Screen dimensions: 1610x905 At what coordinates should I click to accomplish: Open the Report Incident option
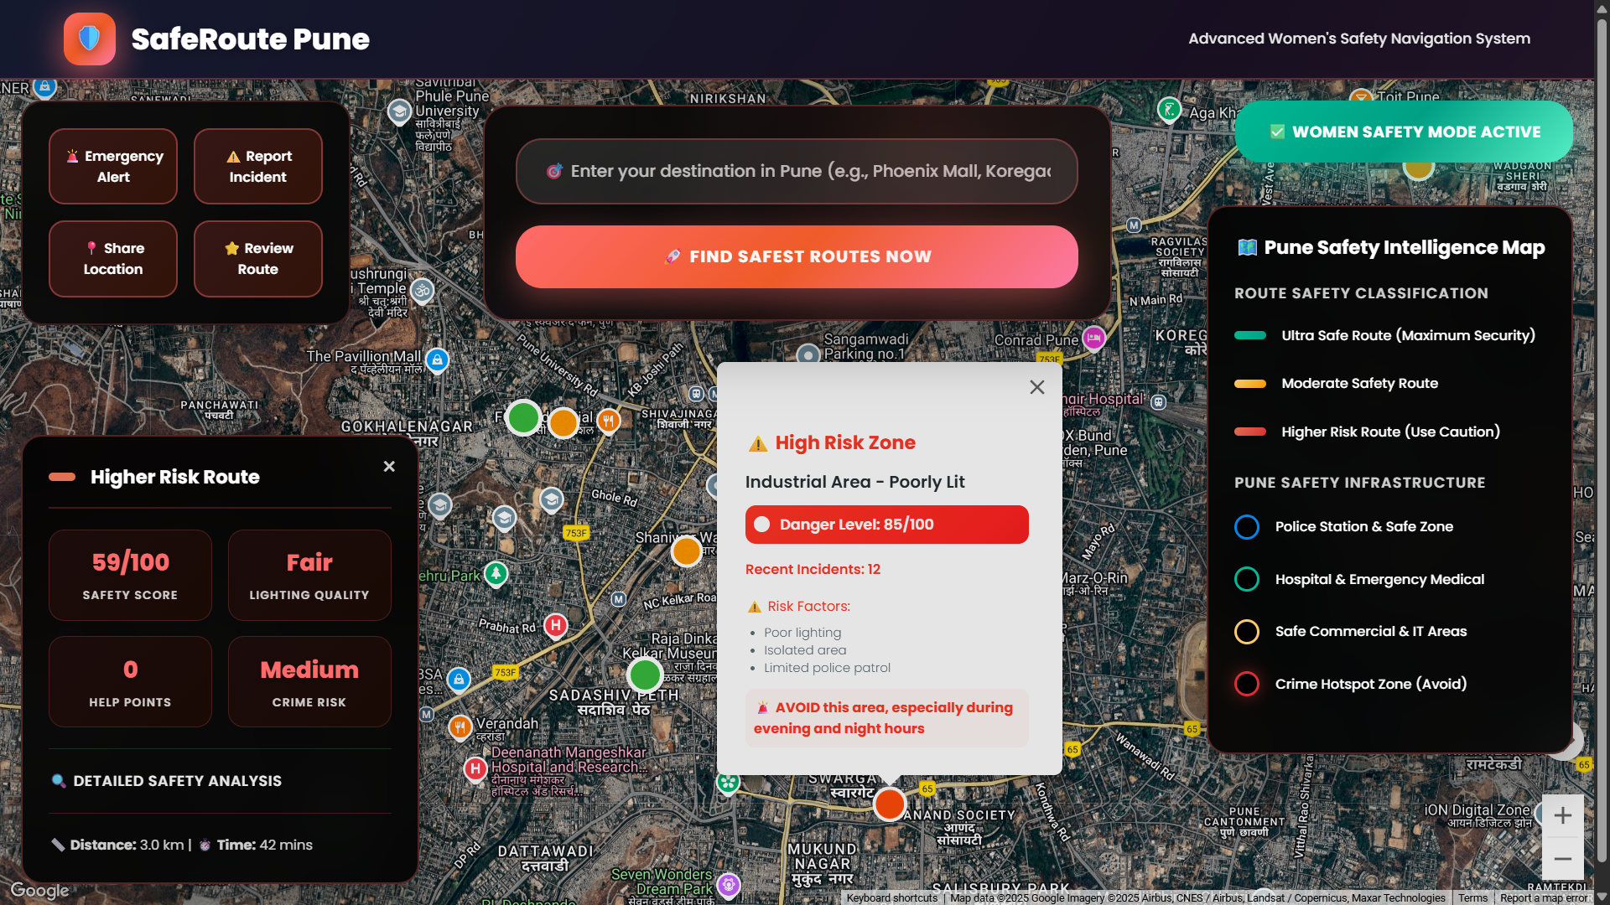pyautogui.click(x=258, y=167)
